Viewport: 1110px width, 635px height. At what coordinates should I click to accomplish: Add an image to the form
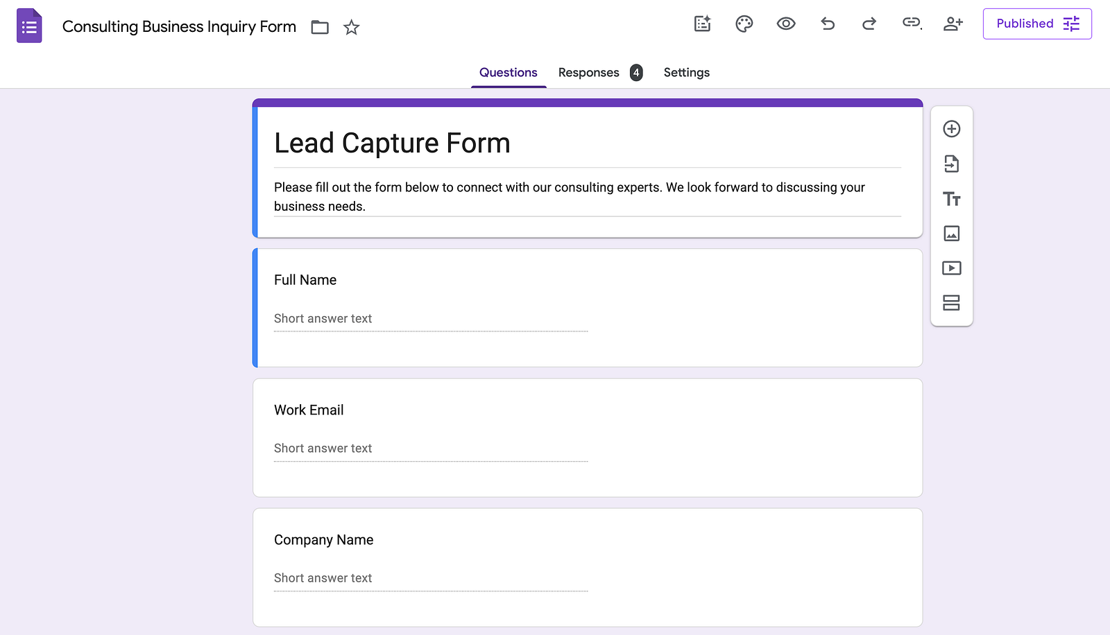click(952, 234)
